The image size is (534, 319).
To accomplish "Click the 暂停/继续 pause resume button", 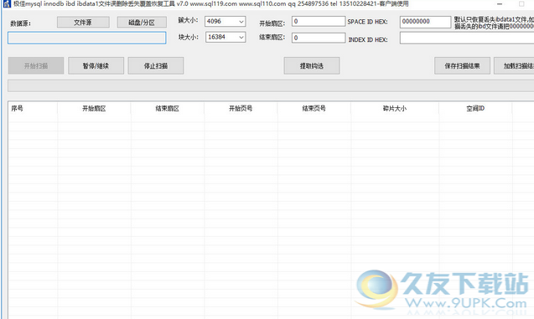I will [x=96, y=65].
